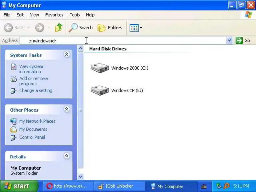Screen dimensions: 256x192
Task: Collapse the Other Places panel
Action: pyautogui.click(x=67, y=109)
